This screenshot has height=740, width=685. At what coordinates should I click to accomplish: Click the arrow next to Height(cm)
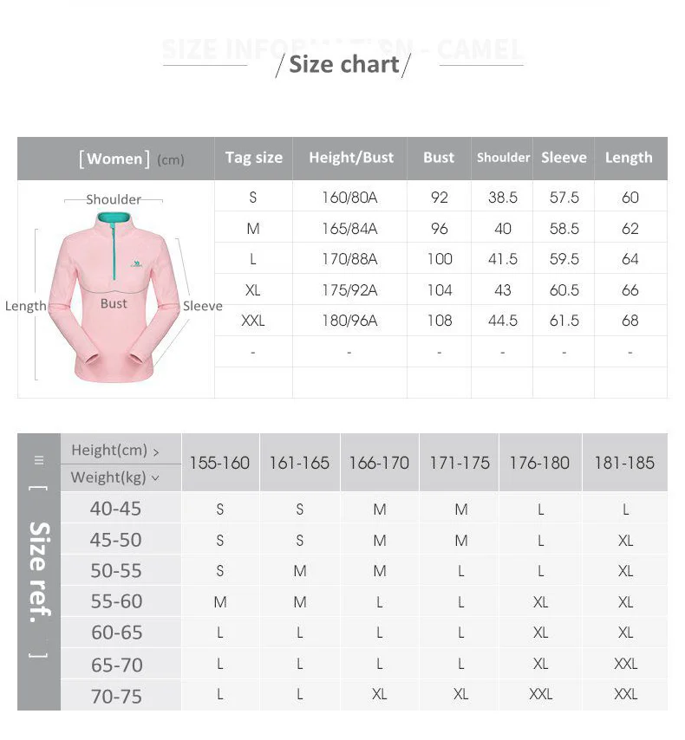point(156,452)
